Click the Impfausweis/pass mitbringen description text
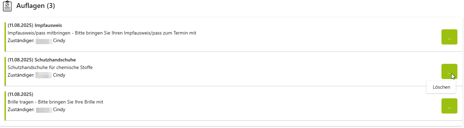This screenshot has height=128, width=464. click(x=102, y=33)
